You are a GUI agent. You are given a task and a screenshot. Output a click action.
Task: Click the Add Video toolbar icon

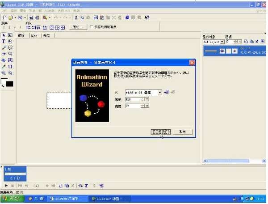[37, 17]
